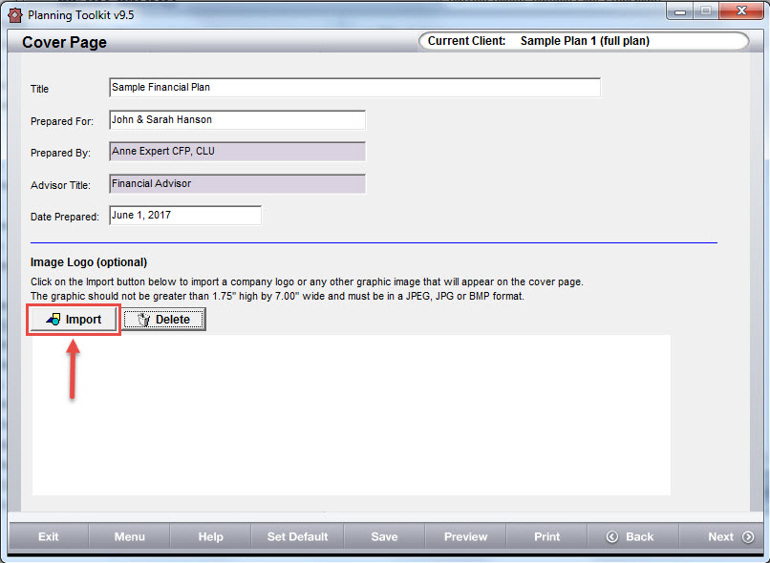
Task: Preview the cover page
Action: click(x=465, y=536)
